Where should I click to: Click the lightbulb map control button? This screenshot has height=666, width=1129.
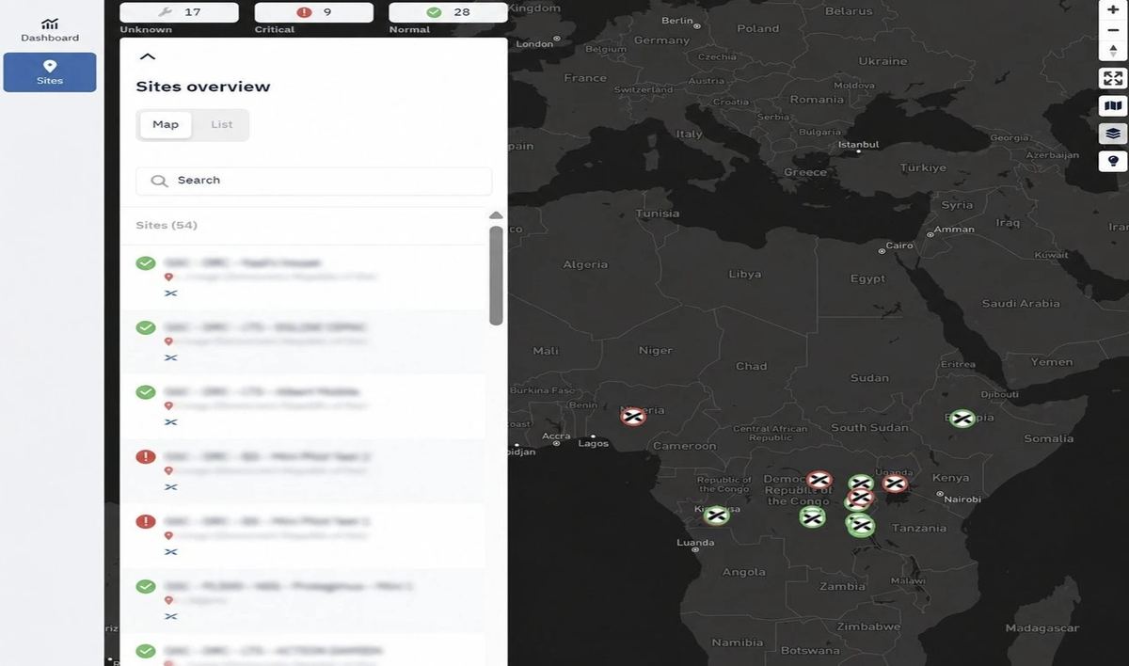click(1113, 161)
